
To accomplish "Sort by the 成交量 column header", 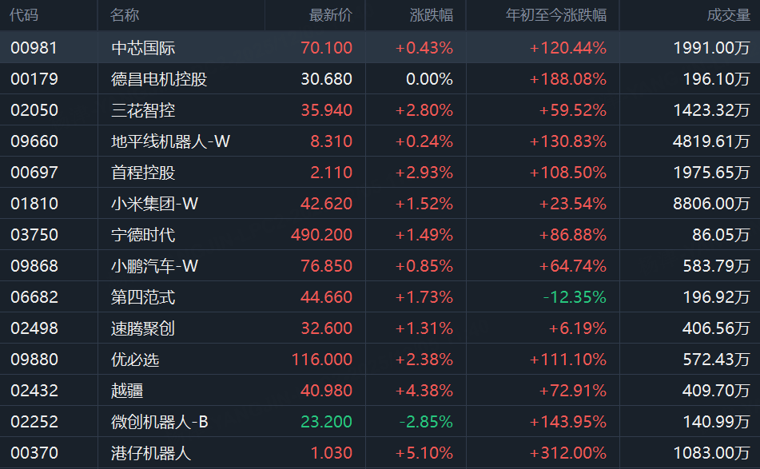I will (729, 15).
